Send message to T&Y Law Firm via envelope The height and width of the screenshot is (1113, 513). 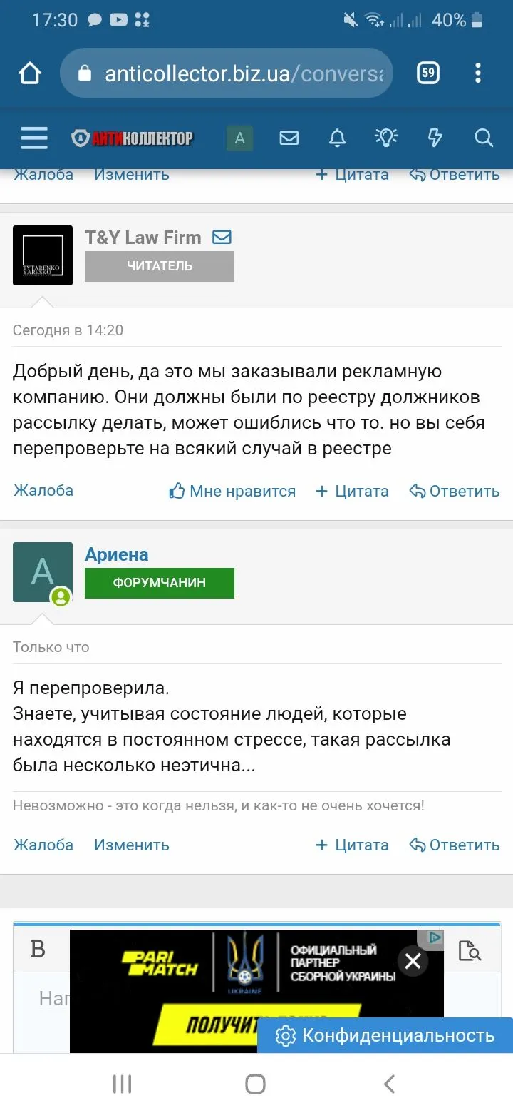[222, 237]
